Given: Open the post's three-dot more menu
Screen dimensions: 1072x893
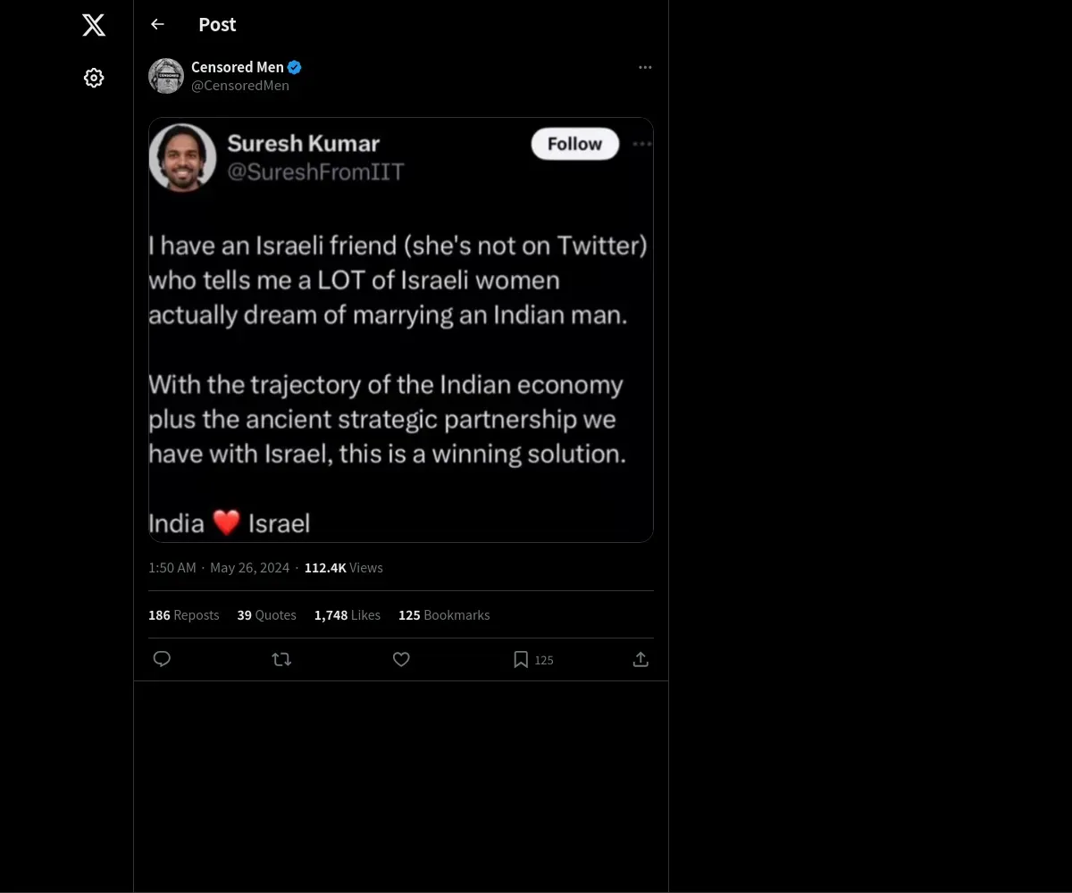Looking at the screenshot, I should [645, 67].
